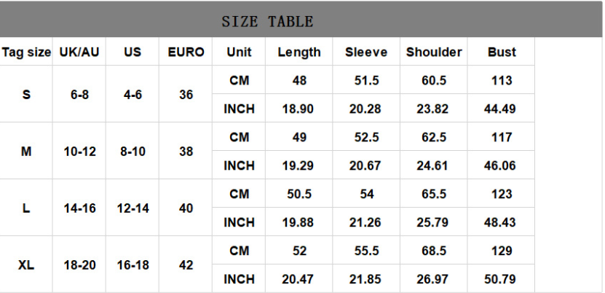Click the Shoulder column header
This screenshot has width=605, height=293.
click(434, 52)
